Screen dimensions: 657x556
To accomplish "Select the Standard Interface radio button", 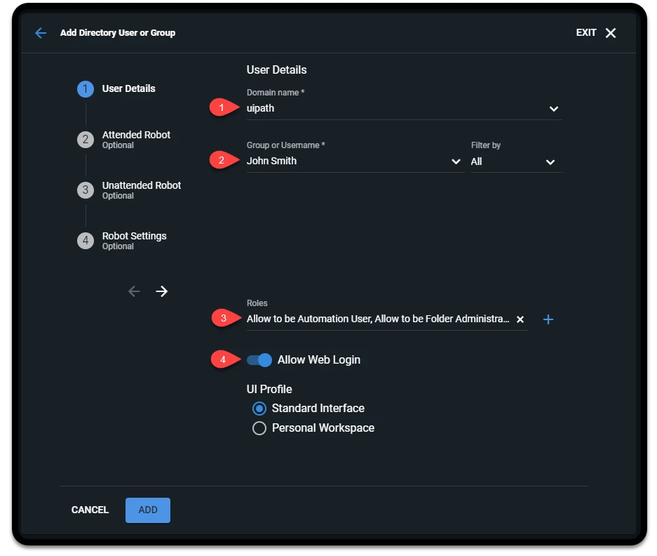I will (x=259, y=409).
